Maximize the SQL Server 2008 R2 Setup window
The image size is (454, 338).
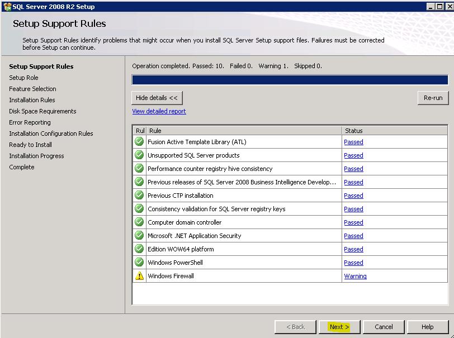coord(439,7)
